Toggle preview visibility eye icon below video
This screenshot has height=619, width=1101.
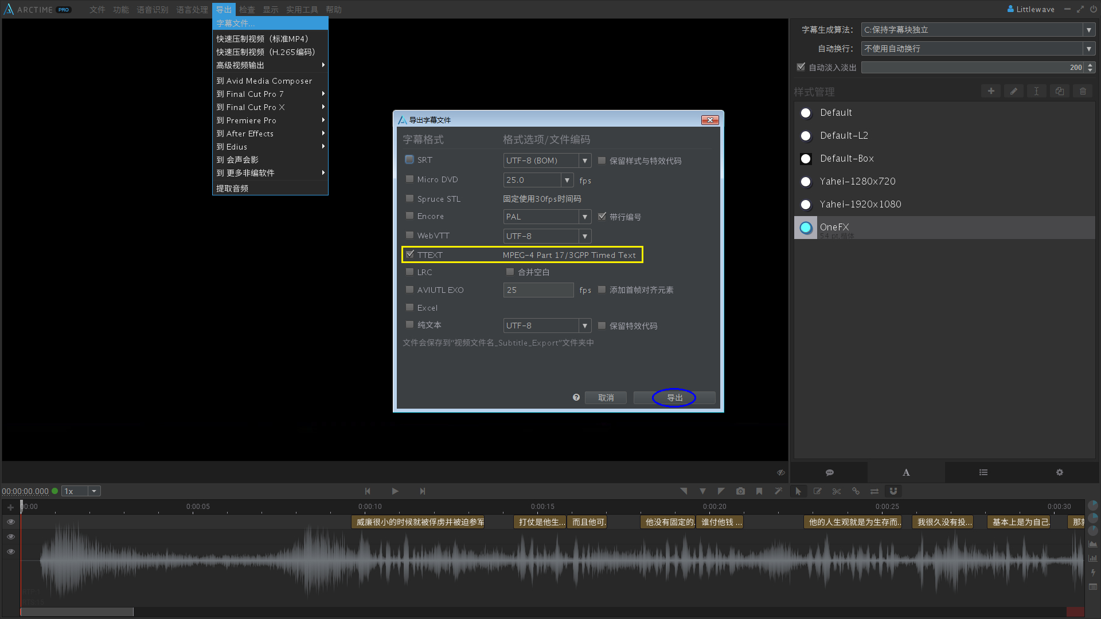tap(781, 473)
